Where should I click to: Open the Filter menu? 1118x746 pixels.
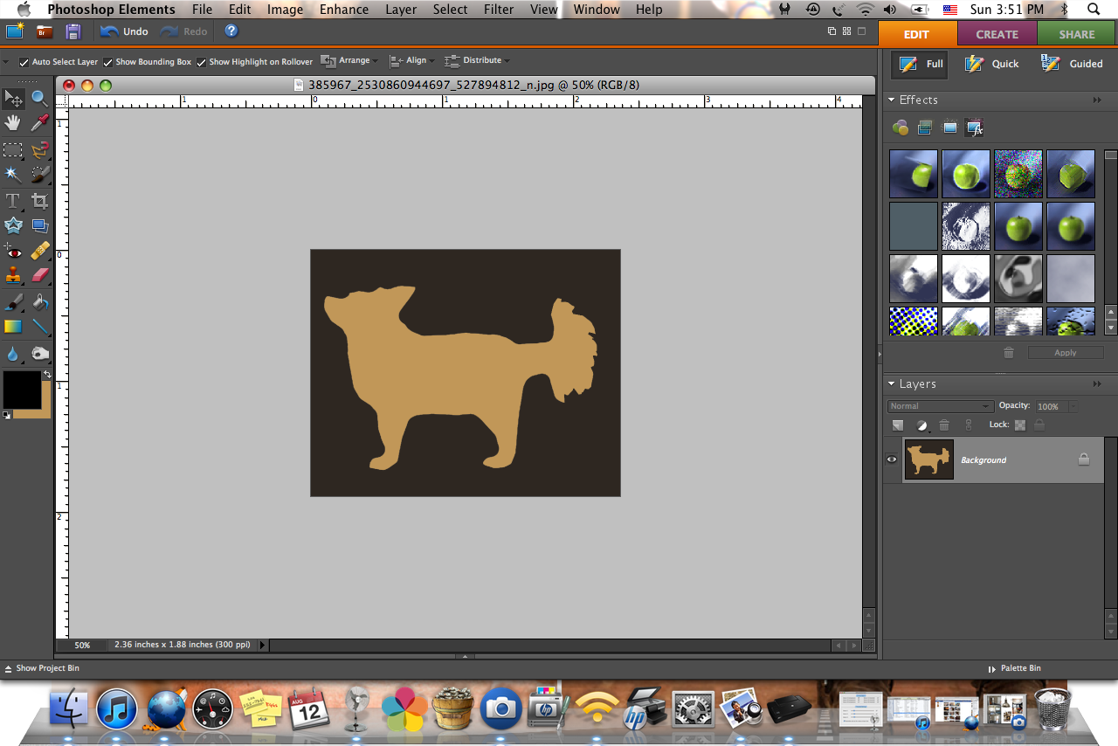(x=499, y=10)
